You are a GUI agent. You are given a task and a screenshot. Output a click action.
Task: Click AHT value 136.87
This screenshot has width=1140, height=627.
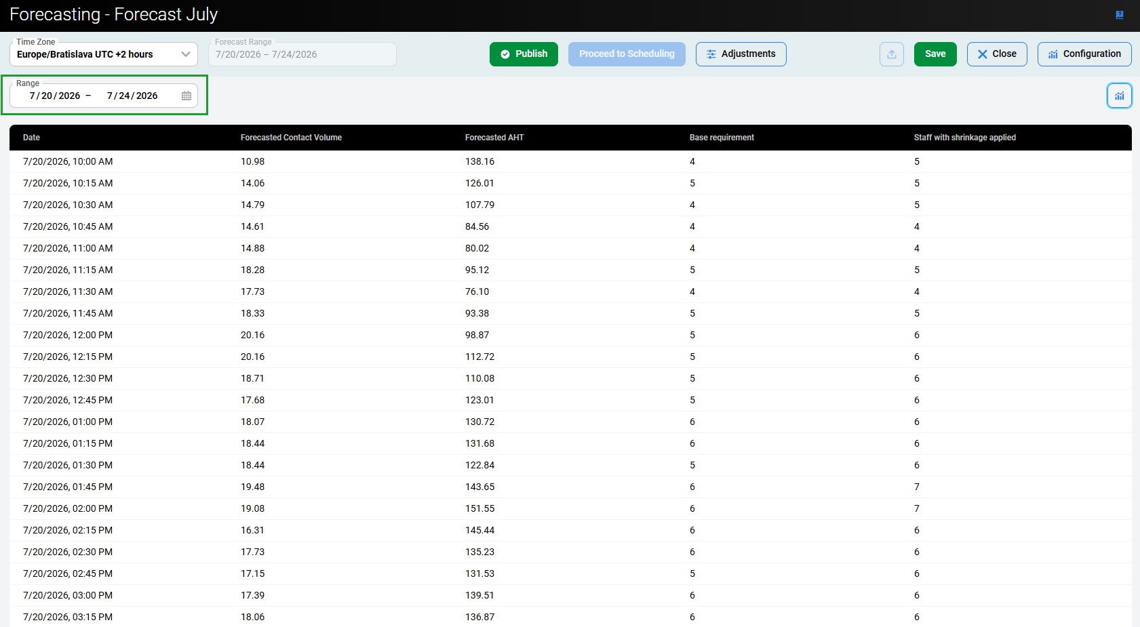[479, 618]
